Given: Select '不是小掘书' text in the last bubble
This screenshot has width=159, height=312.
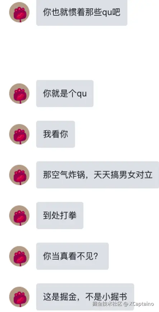Looking at the screenshot, I should (106, 297).
